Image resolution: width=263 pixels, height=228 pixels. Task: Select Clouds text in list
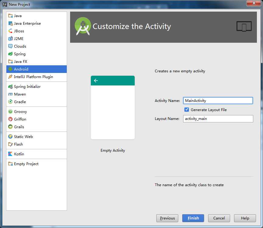[20, 46]
